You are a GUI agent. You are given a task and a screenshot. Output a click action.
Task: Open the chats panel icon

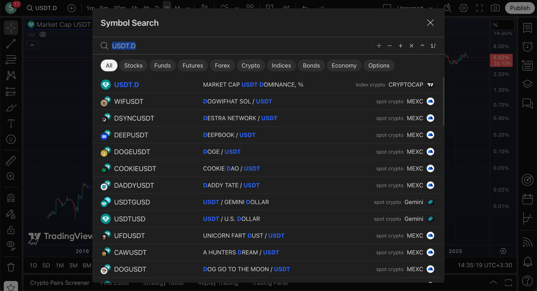coord(527,103)
